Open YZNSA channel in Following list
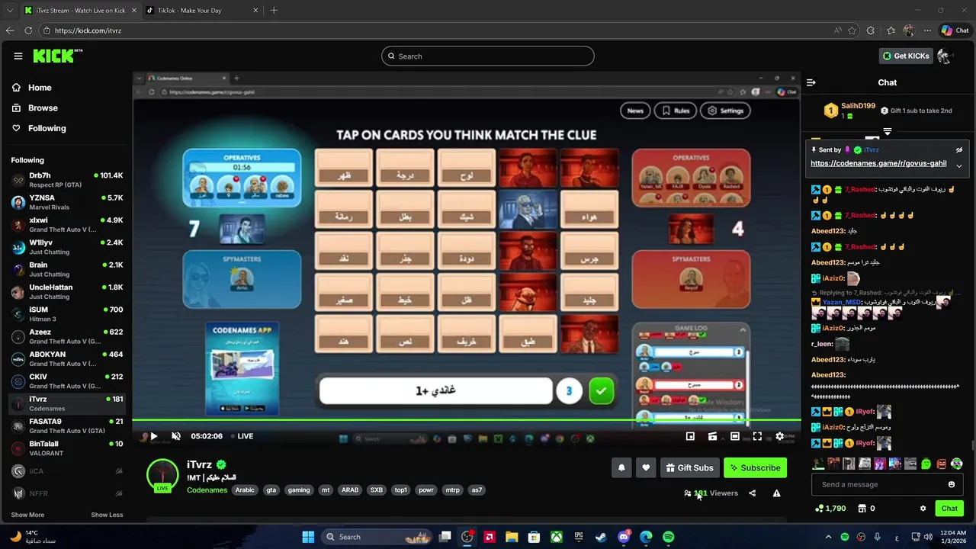976x549 pixels. 66,202
